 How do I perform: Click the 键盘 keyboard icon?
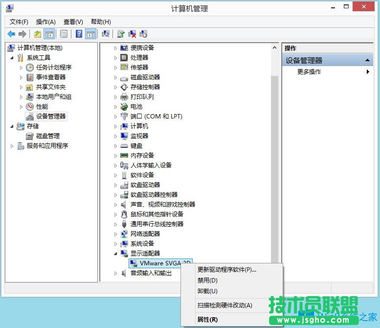tap(124, 146)
